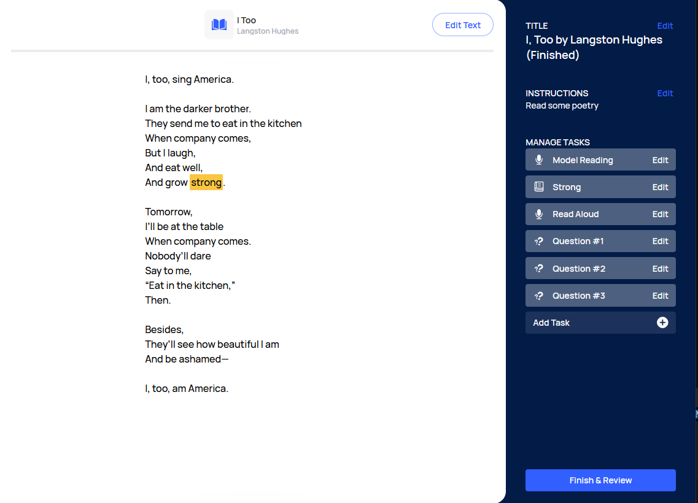The width and height of the screenshot is (698, 503).
Task: Edit the Question #1 task
Action: coord(660,241)
